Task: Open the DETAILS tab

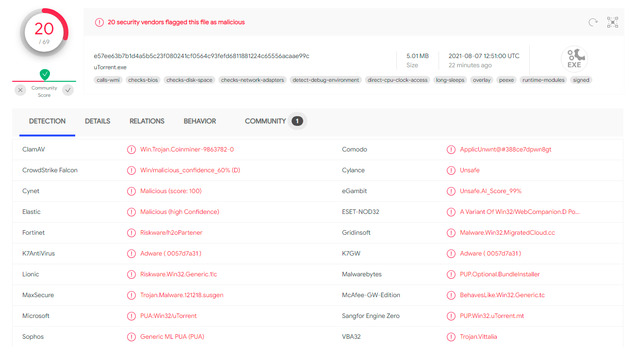Action: pos(98,121)
